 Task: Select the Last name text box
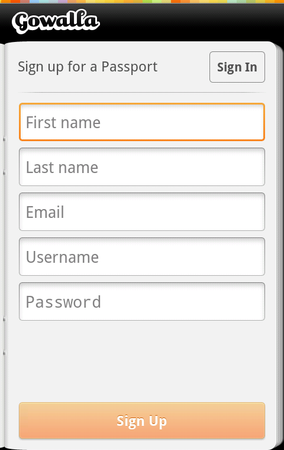142,167
